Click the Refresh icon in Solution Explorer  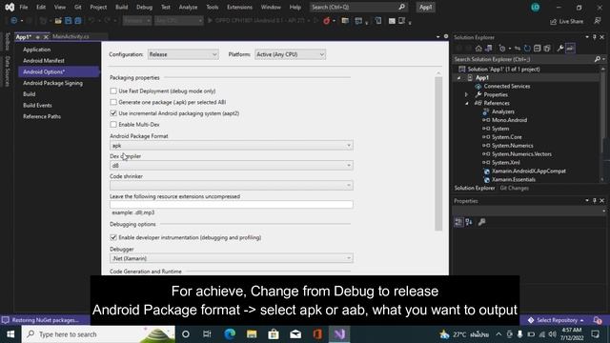click(x=527, y=49)
